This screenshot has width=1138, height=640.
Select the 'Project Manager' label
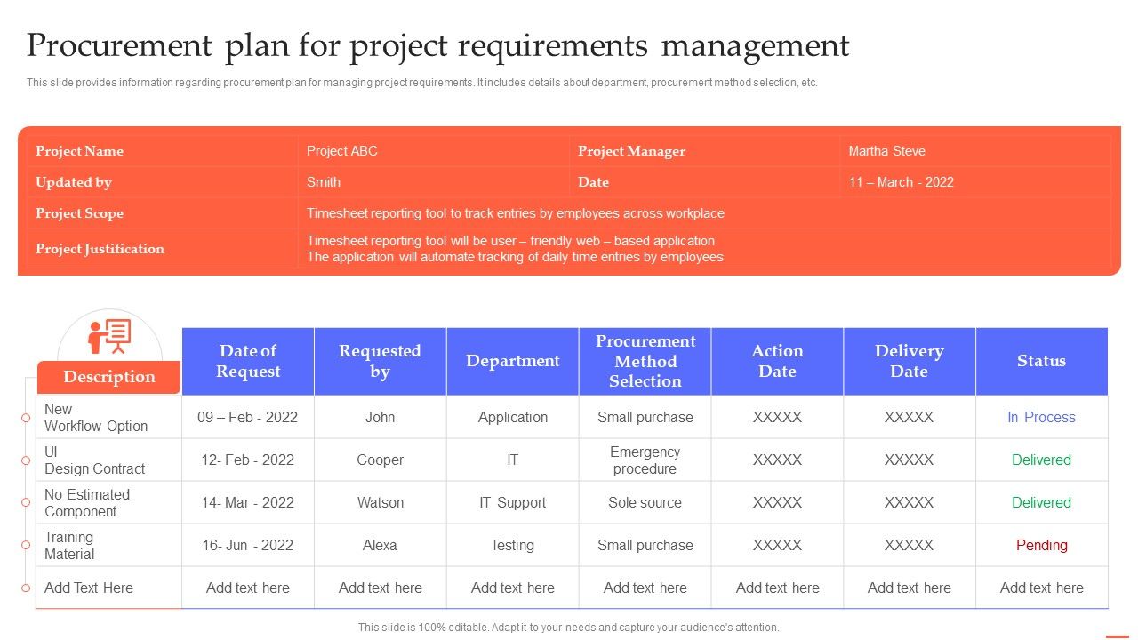[x=631, y=151]
